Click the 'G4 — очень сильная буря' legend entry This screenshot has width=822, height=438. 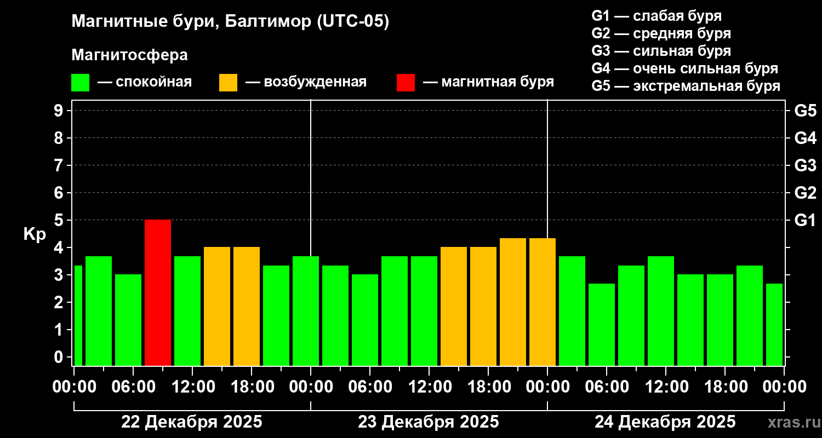click(x=684, y=68)
